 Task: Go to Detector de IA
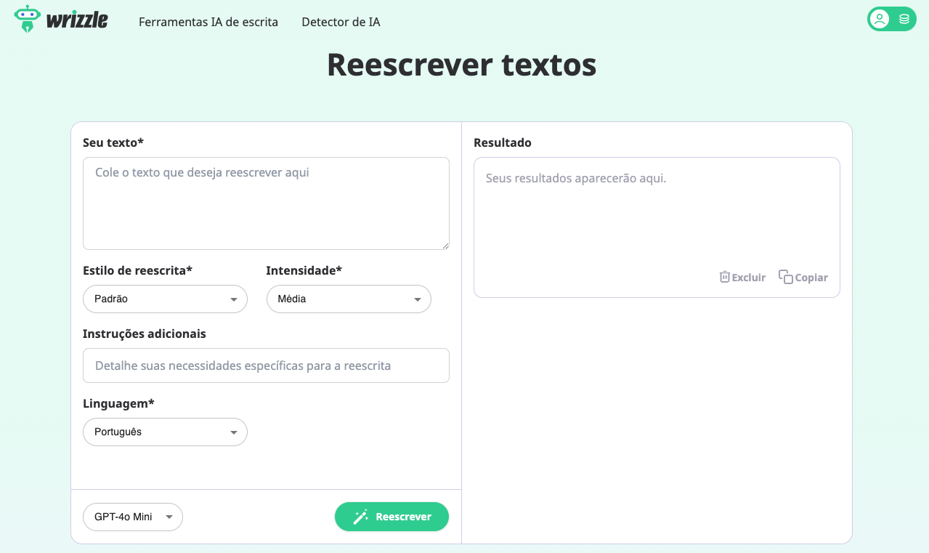[x=341, y=22]
